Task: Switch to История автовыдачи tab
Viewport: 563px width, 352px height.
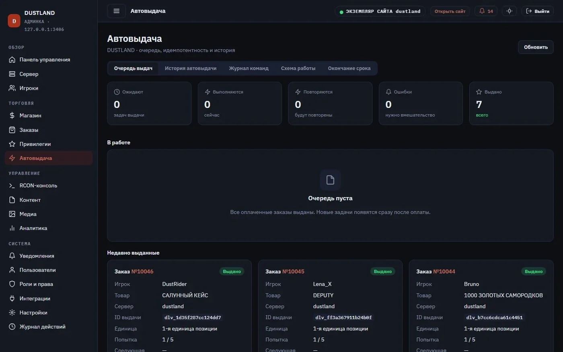Action: tap(191, 68)
